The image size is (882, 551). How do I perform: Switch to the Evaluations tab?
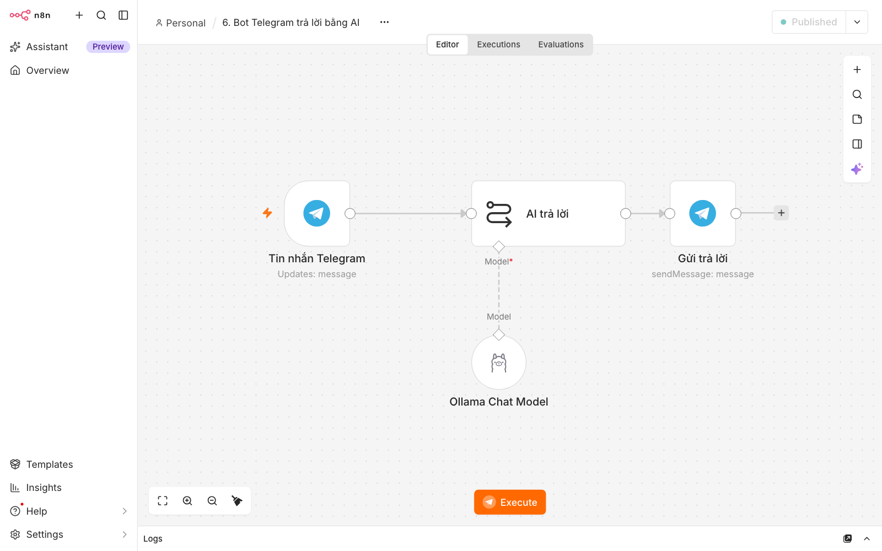coord(561,45)
